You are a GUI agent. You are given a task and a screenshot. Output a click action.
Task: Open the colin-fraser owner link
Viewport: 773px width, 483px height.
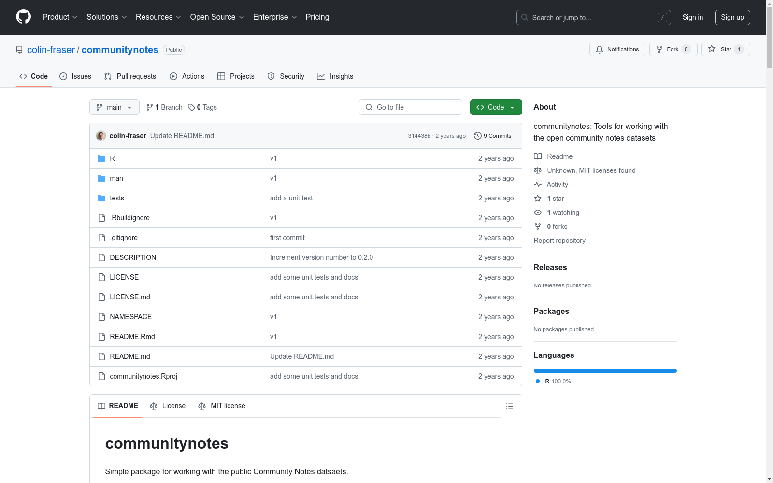[x=51, y=50]
